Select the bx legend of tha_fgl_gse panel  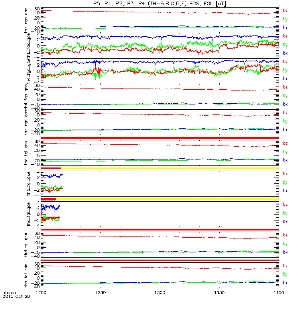pos(285,160)
